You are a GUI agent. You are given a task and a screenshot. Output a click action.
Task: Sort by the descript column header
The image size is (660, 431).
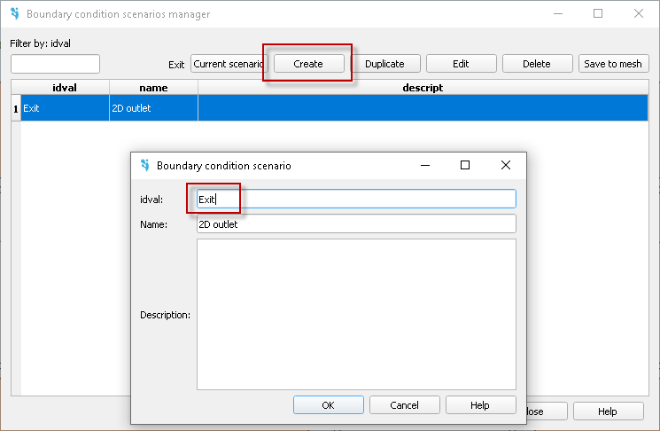point(422,88)
